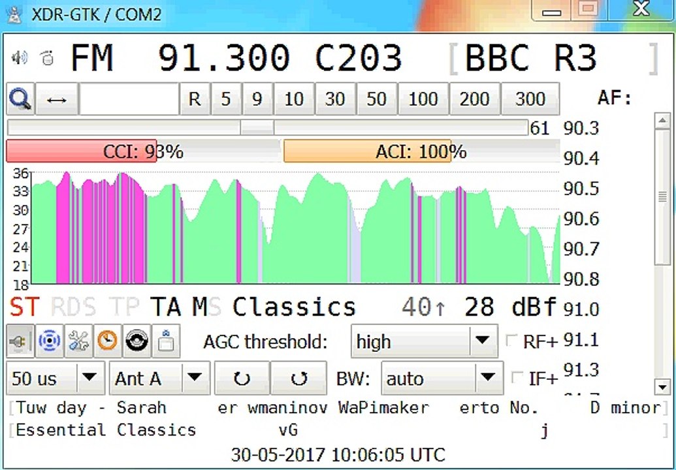Screen dimensions: 676x470
Task: Click AF frequency 90.5
Action: (x=581, y=188)
